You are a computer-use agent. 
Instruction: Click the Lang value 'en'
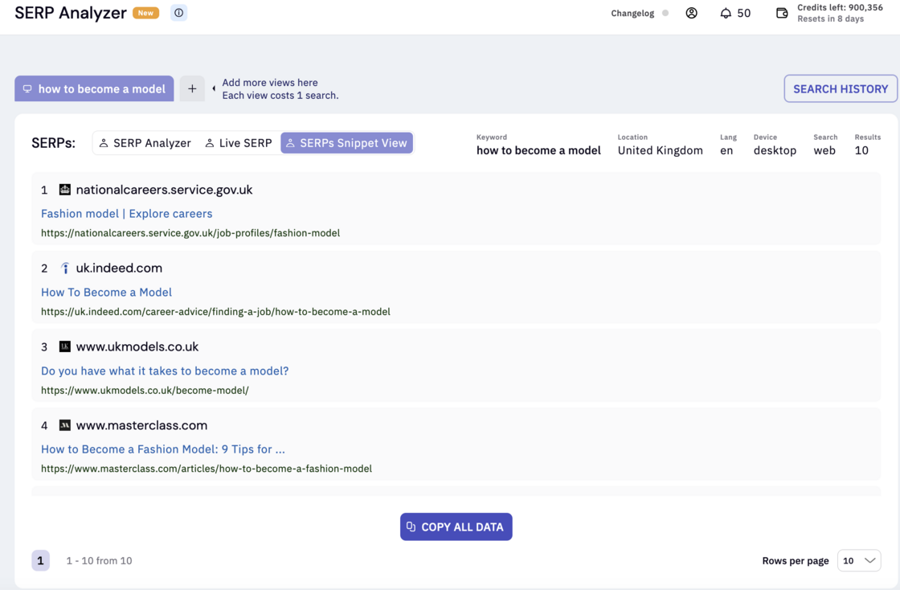(726, 150)
